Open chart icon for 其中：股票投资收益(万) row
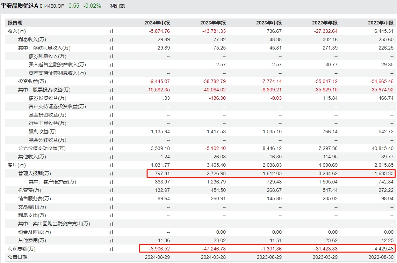This screenshot has width=397, height=263. pyautogui.click(x=111, y=90)
